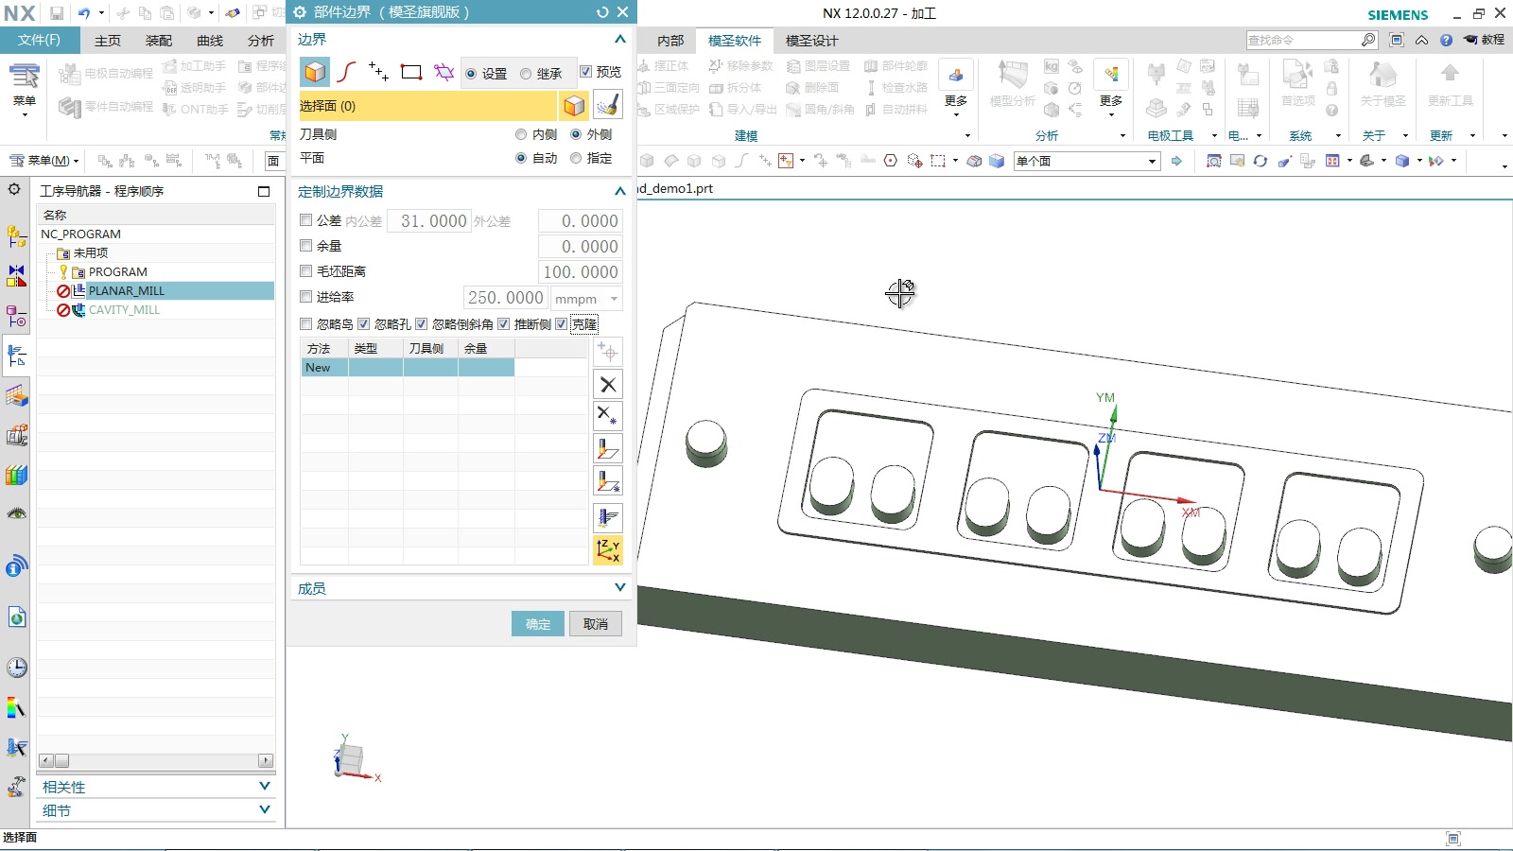Click the tool-on-plane icon with star
1513x851 pixels.
click(x=608, y=481)
